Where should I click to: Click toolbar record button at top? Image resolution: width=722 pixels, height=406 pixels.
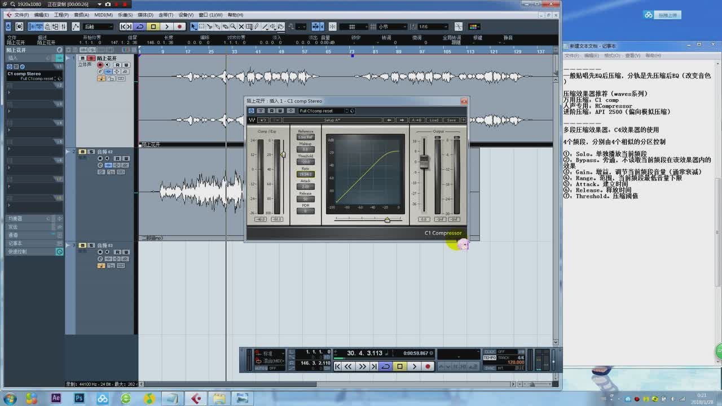click(x=179, y=27)
